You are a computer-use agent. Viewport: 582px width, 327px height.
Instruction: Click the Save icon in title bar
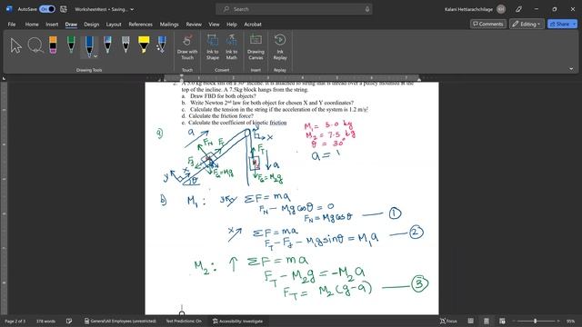[x=64, y=9]
